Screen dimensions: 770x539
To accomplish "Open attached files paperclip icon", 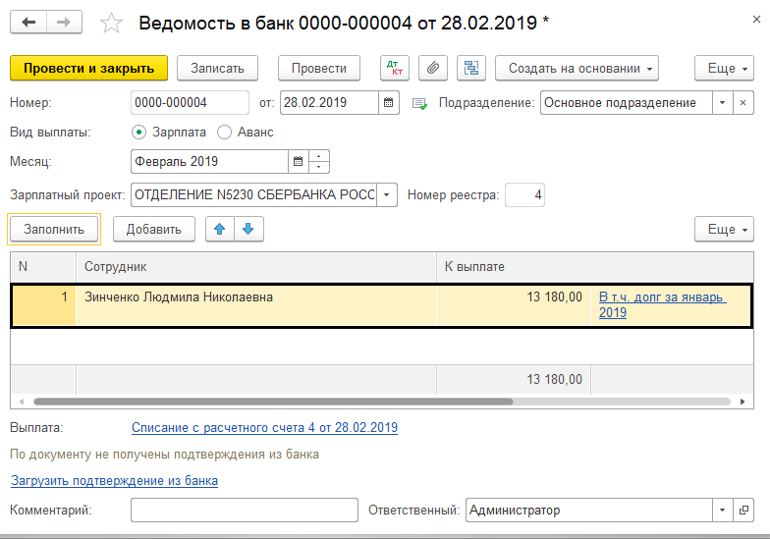I will (433, 68).
